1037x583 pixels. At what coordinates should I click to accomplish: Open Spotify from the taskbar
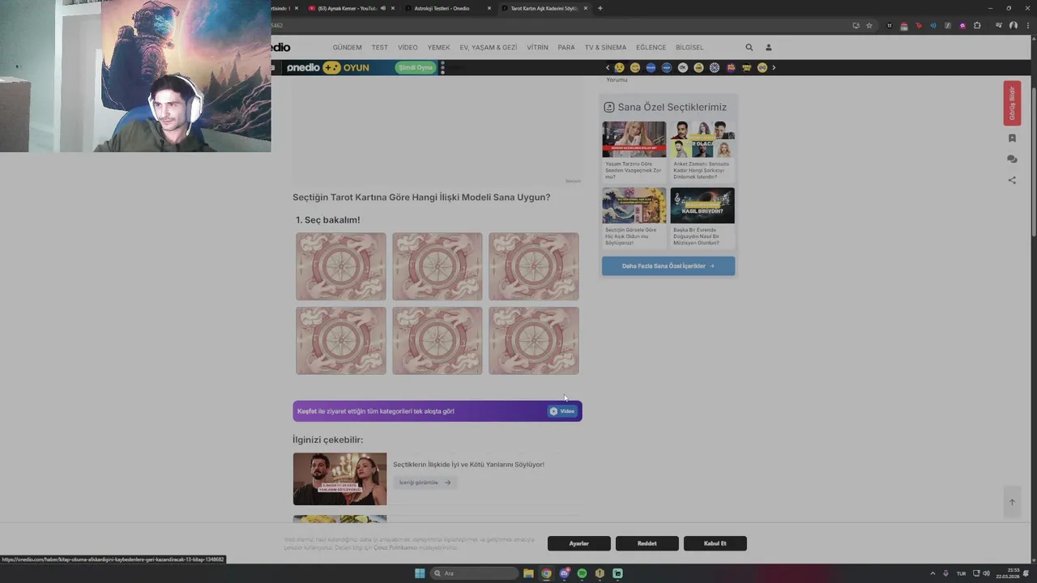[582, 573]
